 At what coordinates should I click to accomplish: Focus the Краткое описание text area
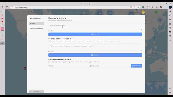[95, 26]
